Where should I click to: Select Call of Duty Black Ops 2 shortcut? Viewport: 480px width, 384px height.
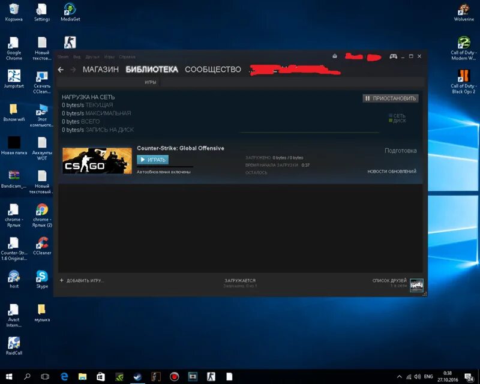(464, 82)
